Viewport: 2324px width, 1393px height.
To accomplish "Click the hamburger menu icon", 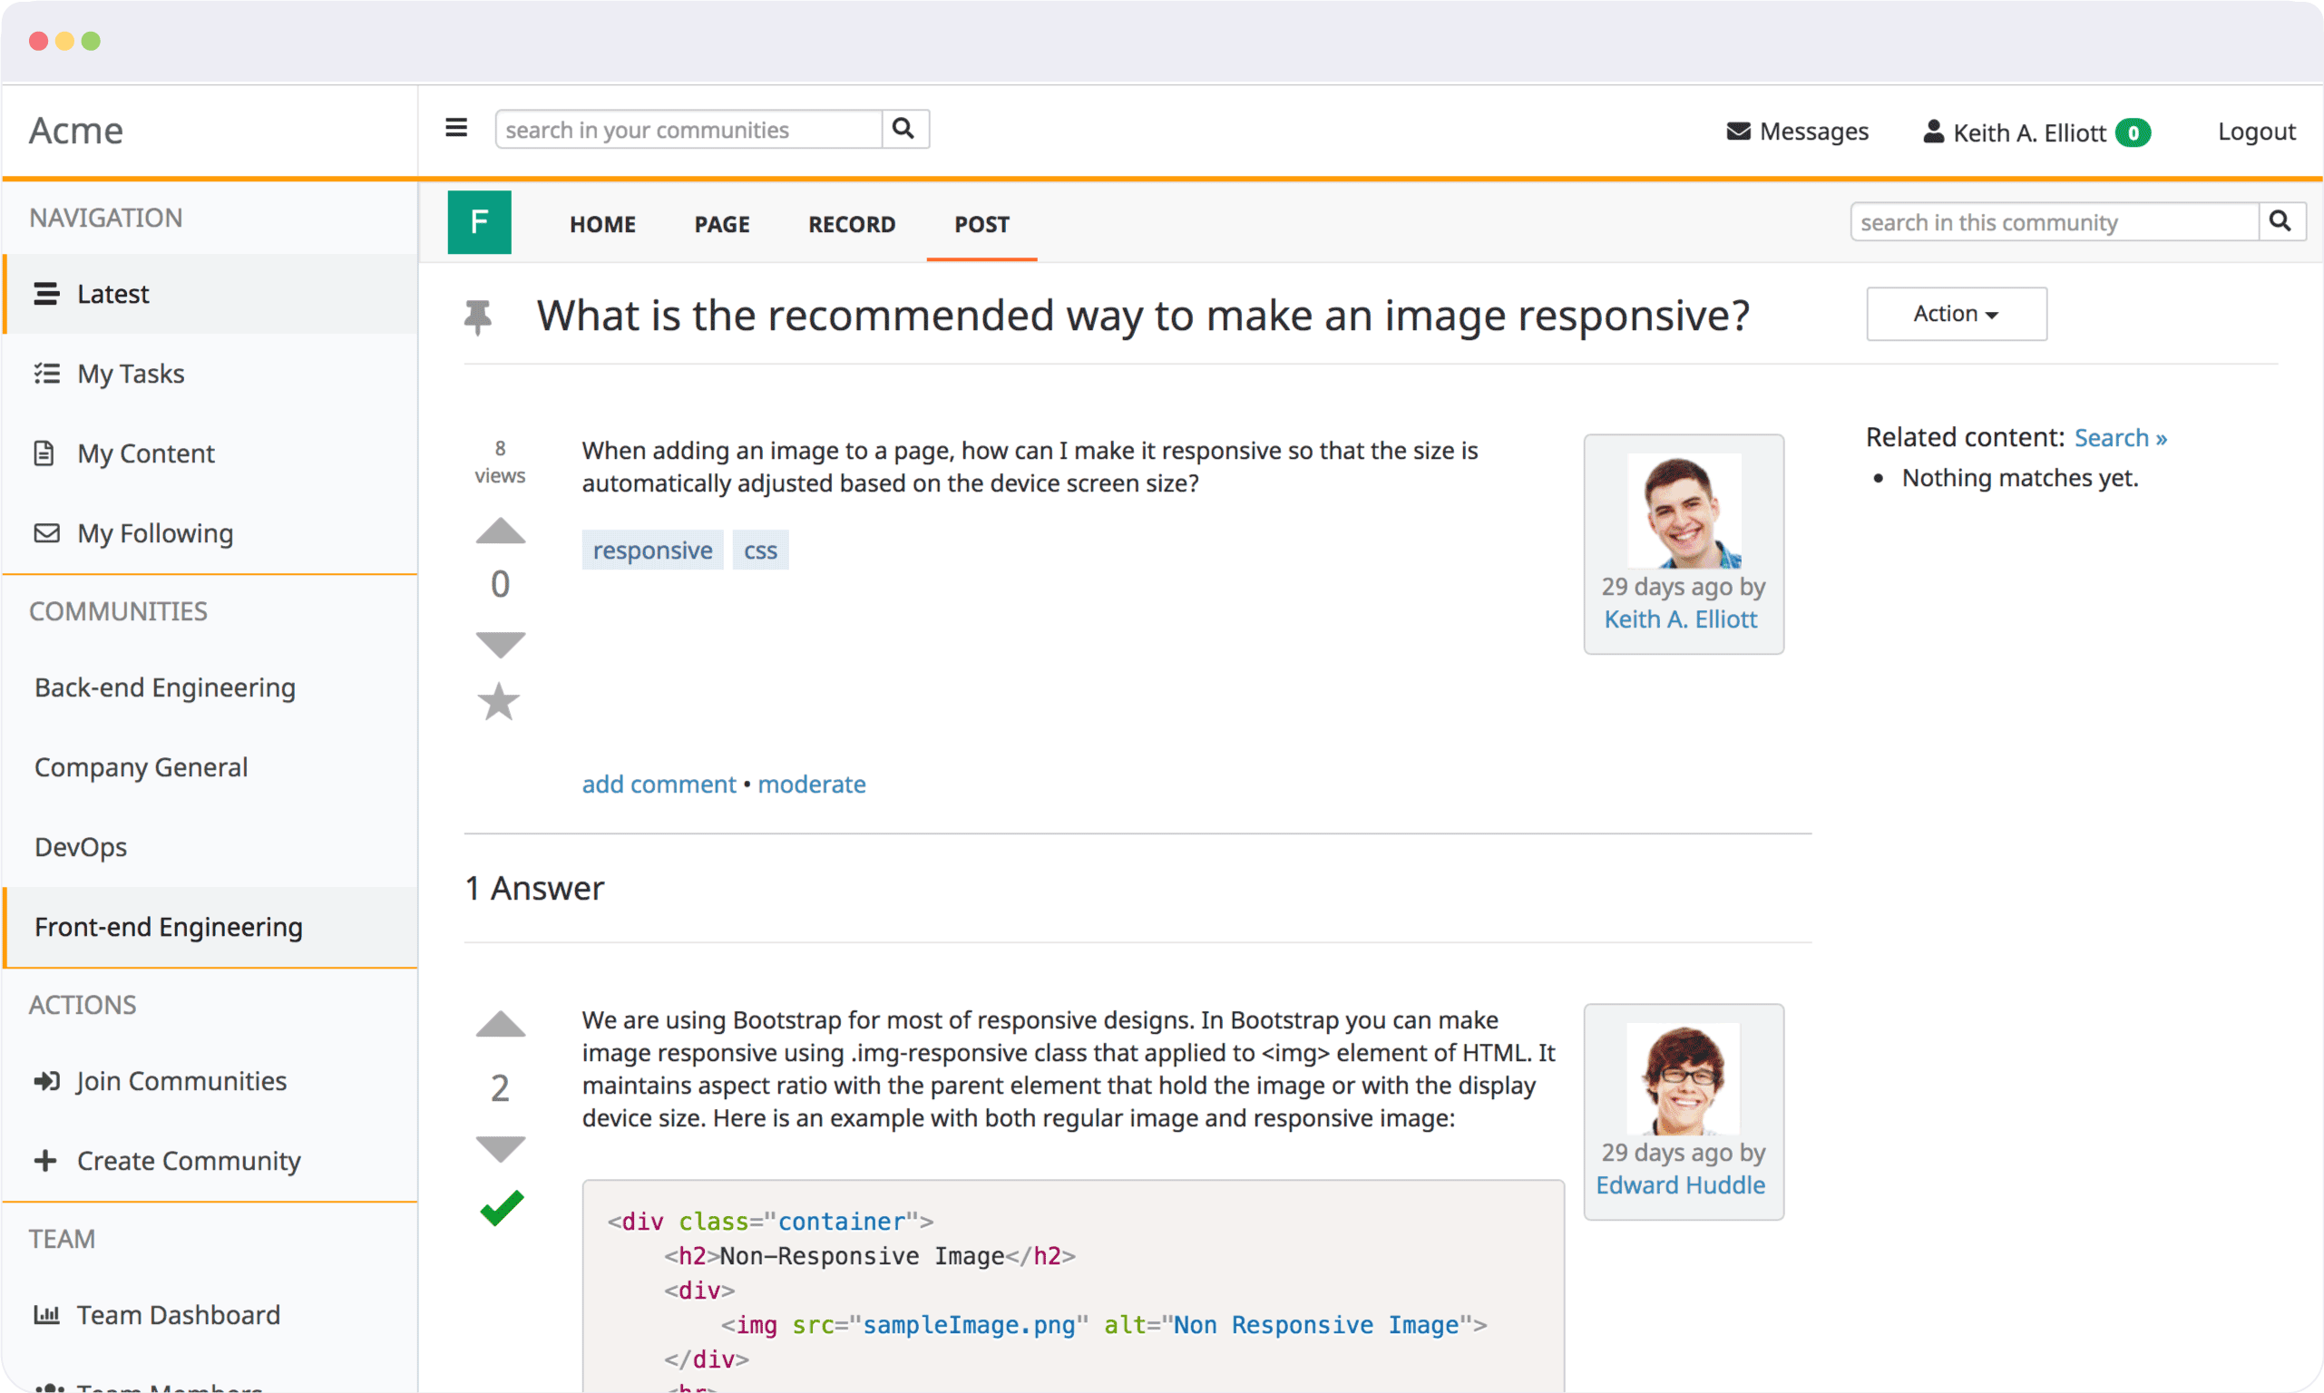I will pos(458,128).
